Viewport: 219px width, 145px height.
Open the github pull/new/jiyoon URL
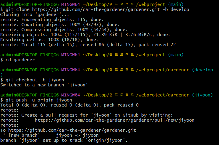pyautogui.click(x=115, y=120)
